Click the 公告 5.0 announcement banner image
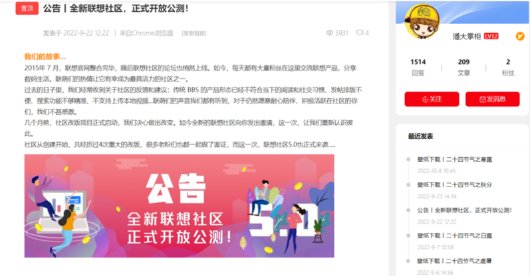Viewport: 530px width, 276px height. coord(179,206)
